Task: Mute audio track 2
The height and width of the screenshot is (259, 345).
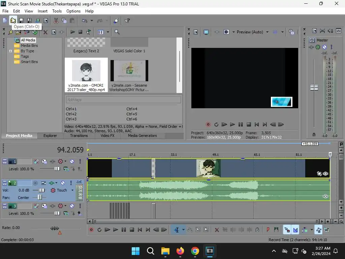Action: point(63,183)
